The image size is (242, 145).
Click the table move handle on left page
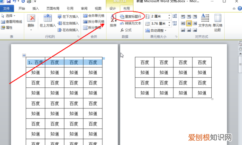pos(24,55)
